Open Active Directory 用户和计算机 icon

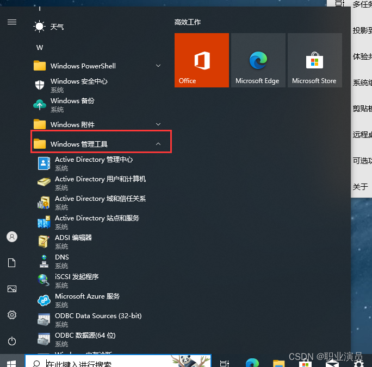click(44, 182)
